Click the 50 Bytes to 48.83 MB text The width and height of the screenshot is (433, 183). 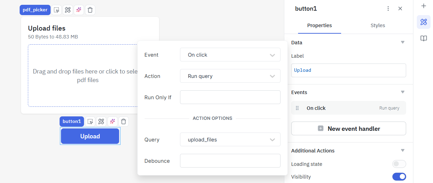click(x=53, y=37)
